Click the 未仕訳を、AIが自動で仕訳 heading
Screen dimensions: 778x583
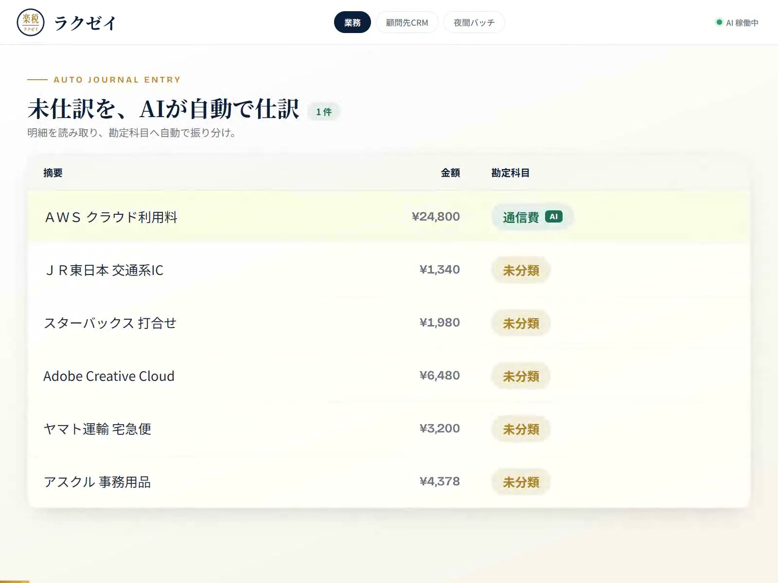tap(163, 109)
